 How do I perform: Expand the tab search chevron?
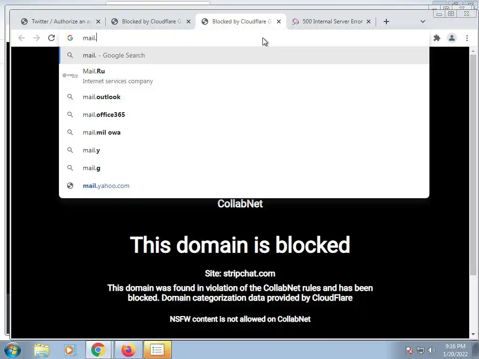(423, 22)
